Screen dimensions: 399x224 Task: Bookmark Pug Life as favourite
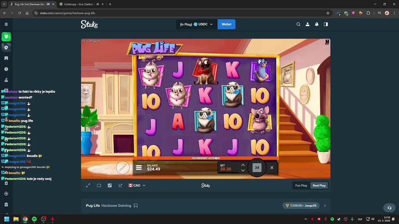[136, 206]
